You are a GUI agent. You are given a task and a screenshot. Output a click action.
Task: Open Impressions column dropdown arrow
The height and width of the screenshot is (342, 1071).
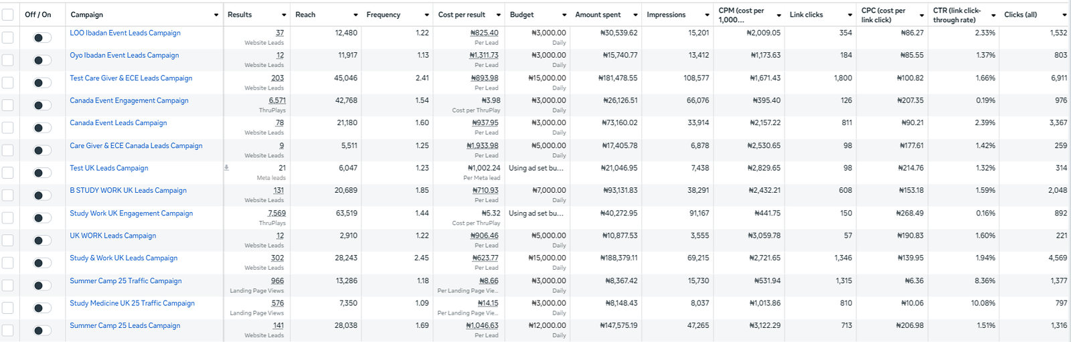point(707,15)
